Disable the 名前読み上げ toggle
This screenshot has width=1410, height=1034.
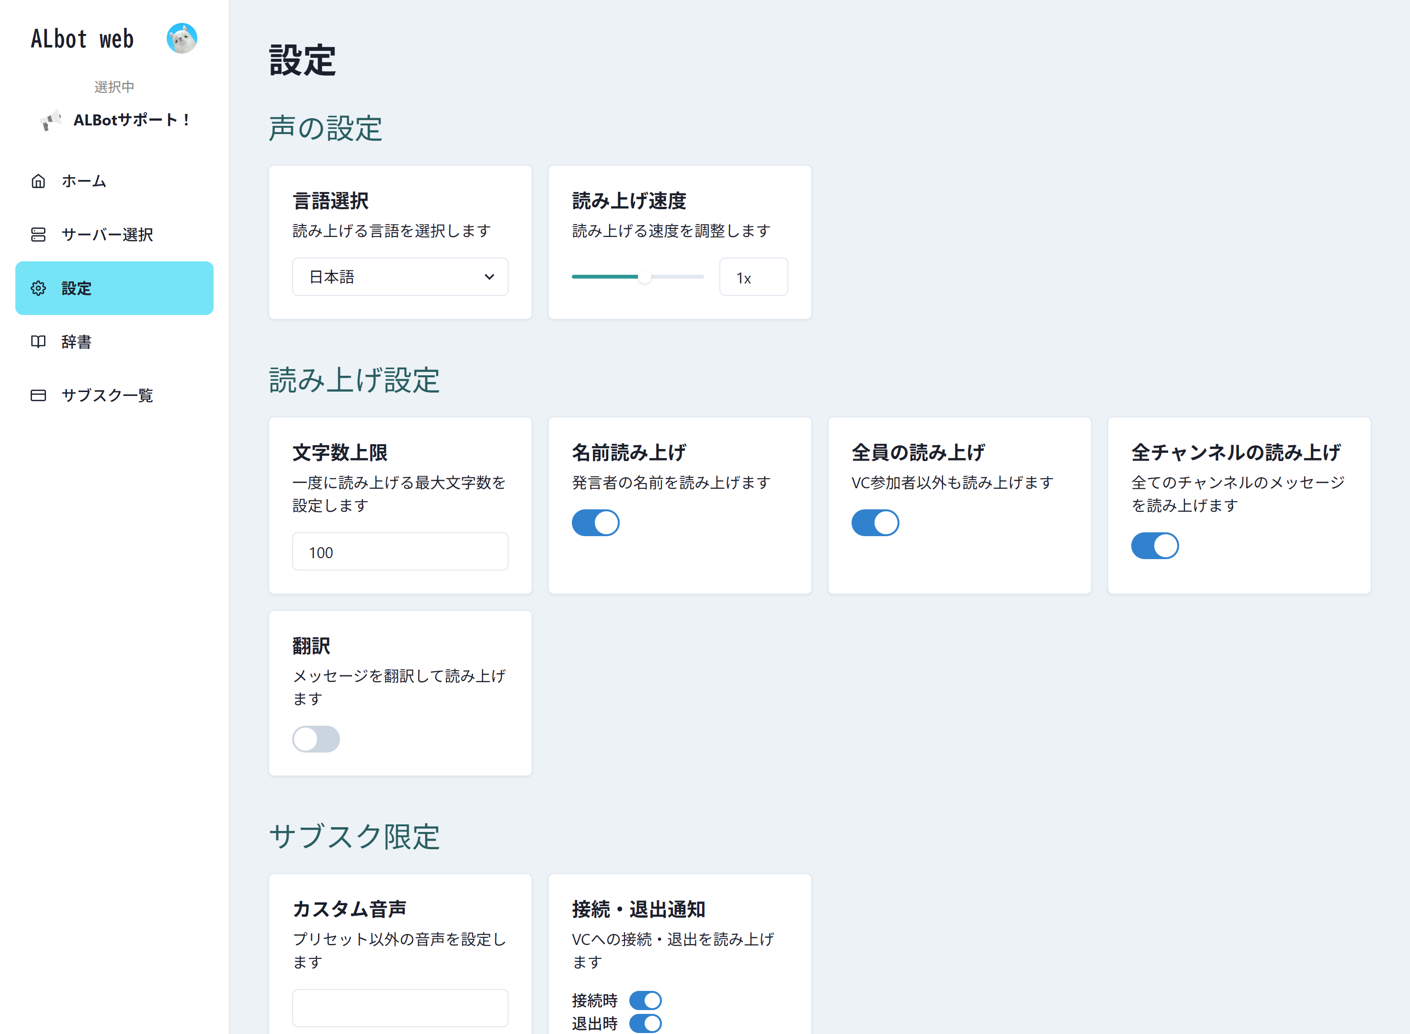coord(595,522)
